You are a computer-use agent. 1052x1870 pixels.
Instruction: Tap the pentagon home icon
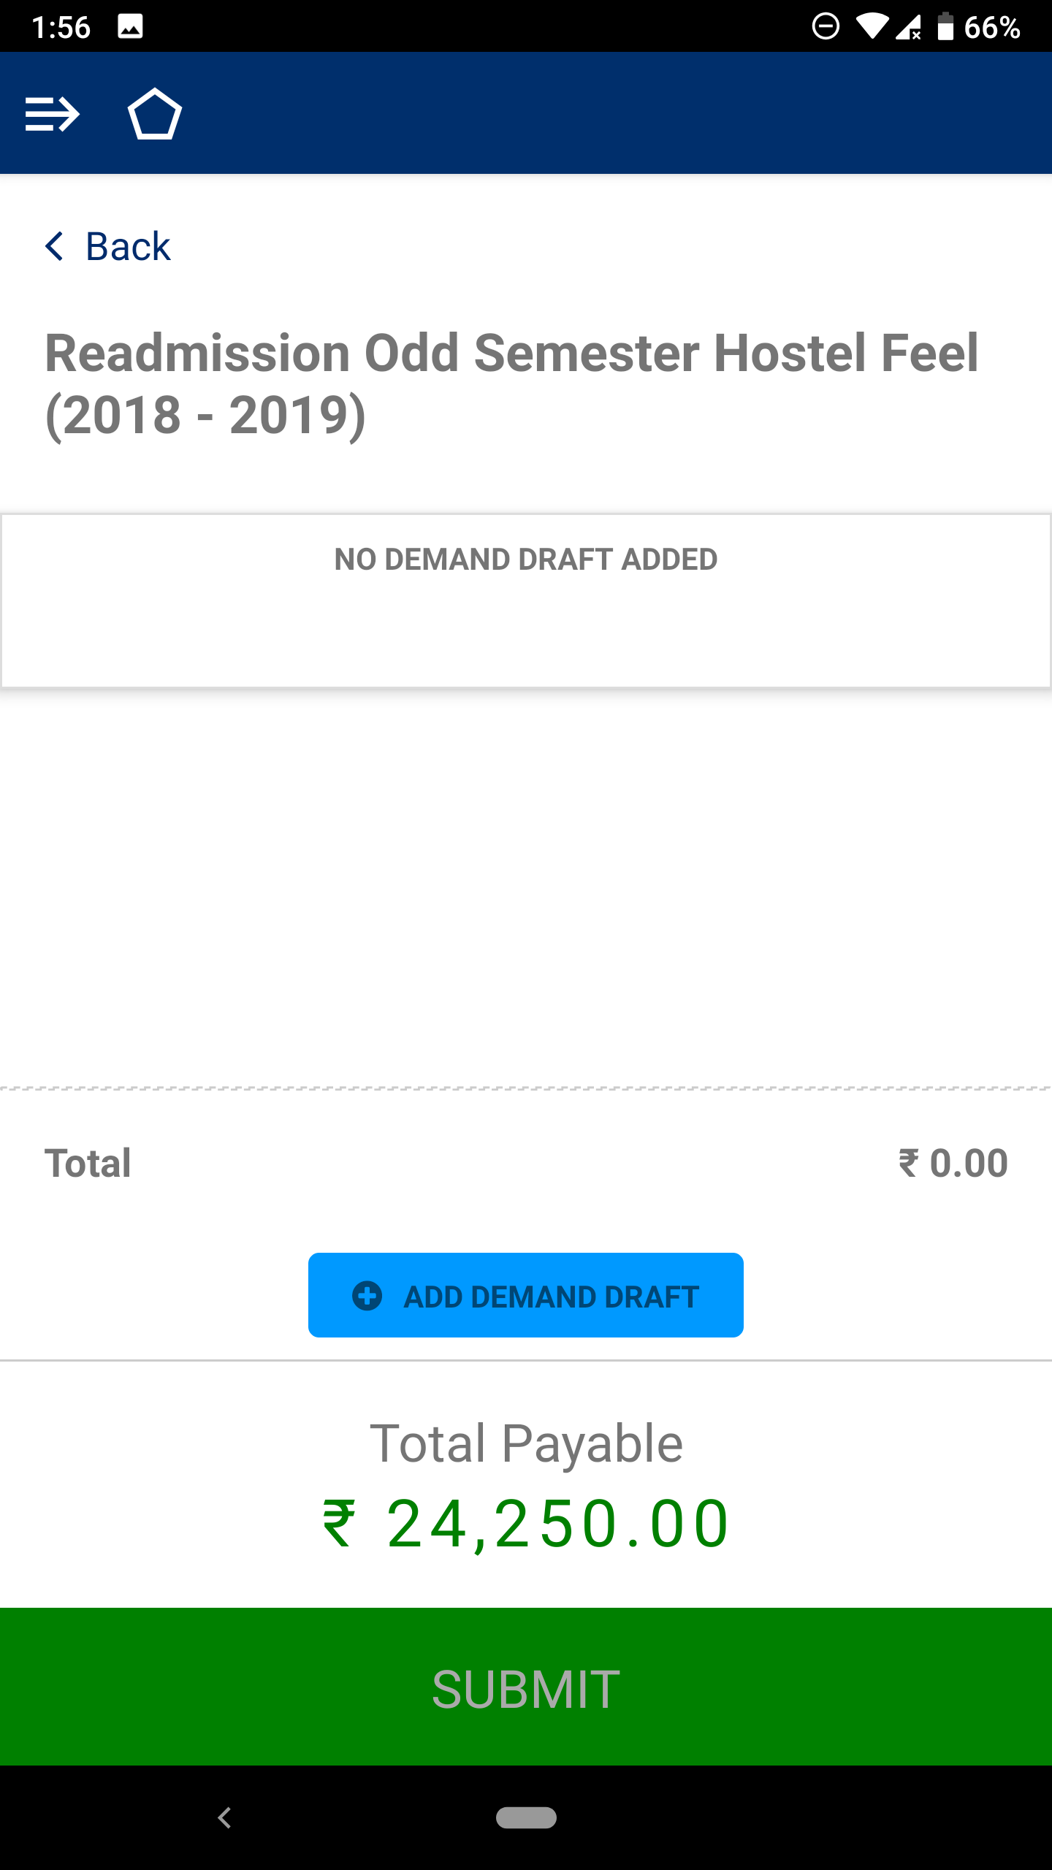(x=154, y=115)
